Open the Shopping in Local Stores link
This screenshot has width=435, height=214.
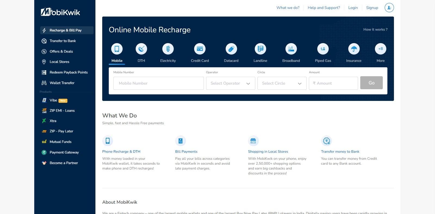point(268,152)
